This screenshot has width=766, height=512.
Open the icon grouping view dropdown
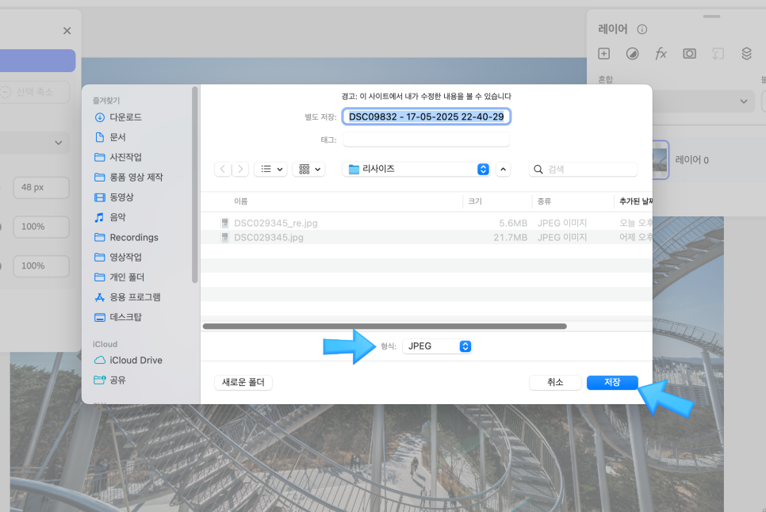coord(309,169)
